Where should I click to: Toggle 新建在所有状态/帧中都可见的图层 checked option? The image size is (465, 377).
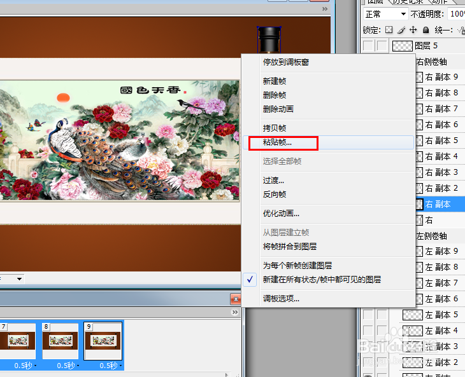(x=328, y=279)
